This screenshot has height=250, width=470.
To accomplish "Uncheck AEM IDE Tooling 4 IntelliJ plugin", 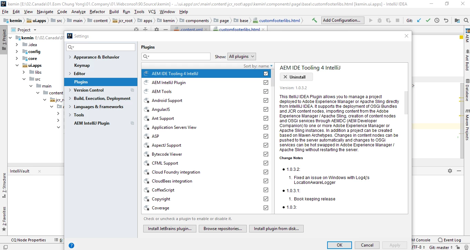I will [x=266, y=74].
